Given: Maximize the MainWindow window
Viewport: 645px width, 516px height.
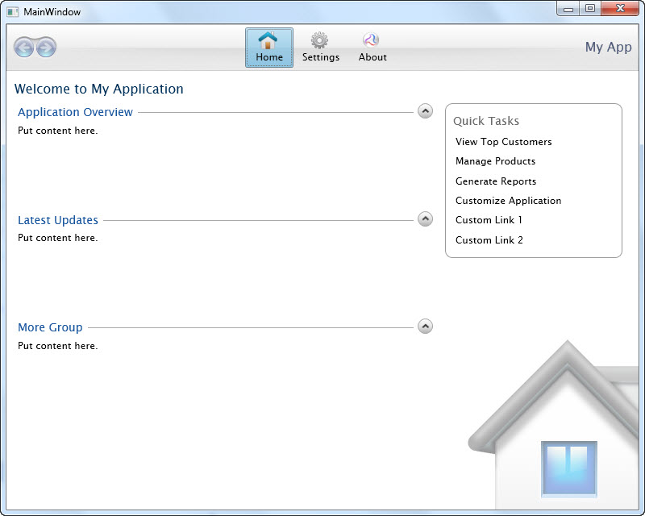Looking at the screenshot, I should coord(590,9).
